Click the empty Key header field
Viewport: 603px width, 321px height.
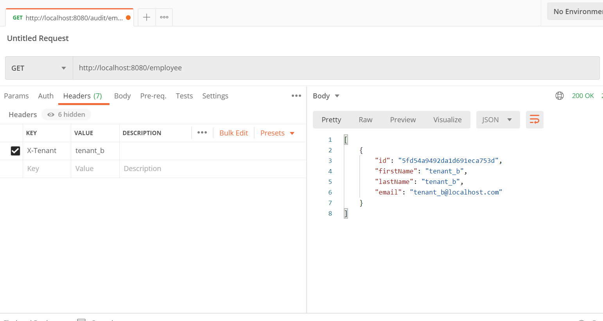(x=47, y=169)
